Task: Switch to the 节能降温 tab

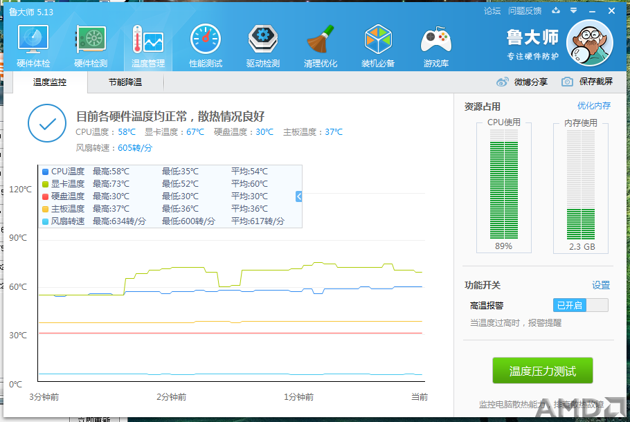Action: point(125,82)
